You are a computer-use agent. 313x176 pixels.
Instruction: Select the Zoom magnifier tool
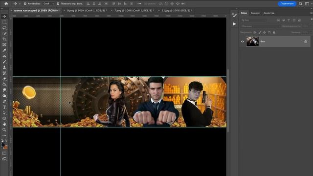[x=4, y=130]
